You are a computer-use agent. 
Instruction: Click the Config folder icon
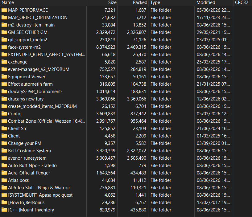[4, 113]
